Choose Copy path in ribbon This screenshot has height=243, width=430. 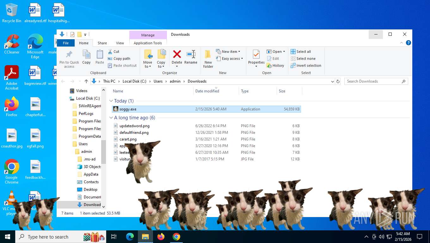click(x=119, y=59)
